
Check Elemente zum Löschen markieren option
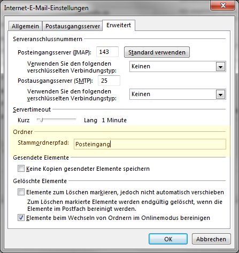[x=21, y=192]
